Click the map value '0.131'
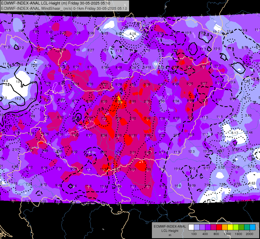Screen dimensions: 260x239 (x=133, y=135)
